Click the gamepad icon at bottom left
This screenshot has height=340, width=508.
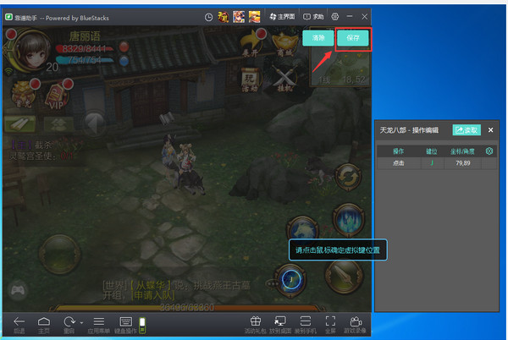(x=18, y=290)
